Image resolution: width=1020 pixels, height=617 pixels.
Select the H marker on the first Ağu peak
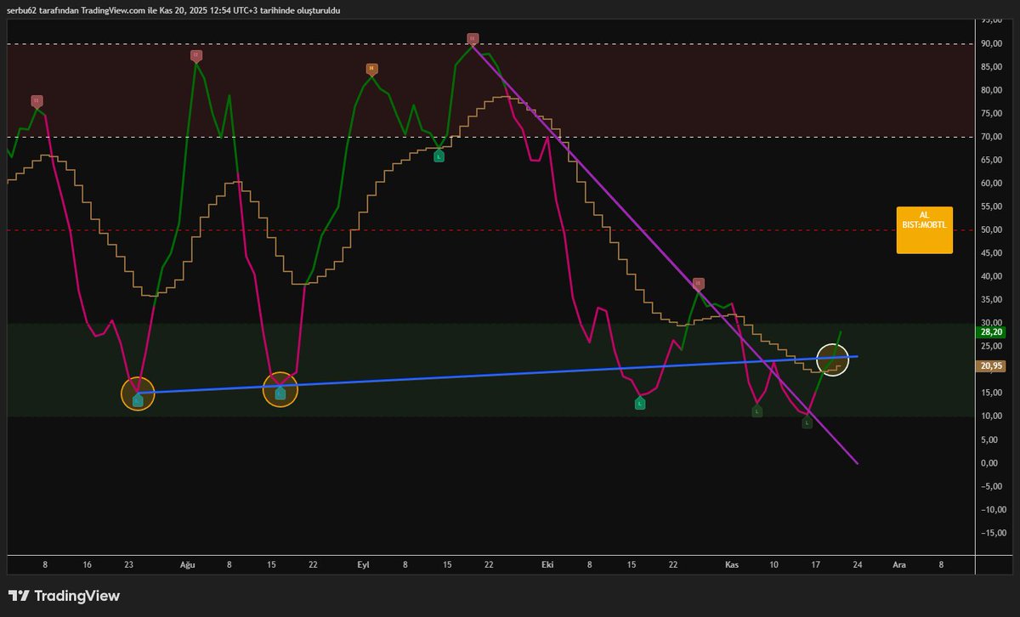coord(195,55)
